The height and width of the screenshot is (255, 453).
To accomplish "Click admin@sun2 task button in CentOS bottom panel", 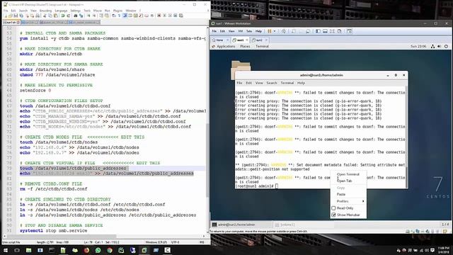I will [x=241, y=225].
